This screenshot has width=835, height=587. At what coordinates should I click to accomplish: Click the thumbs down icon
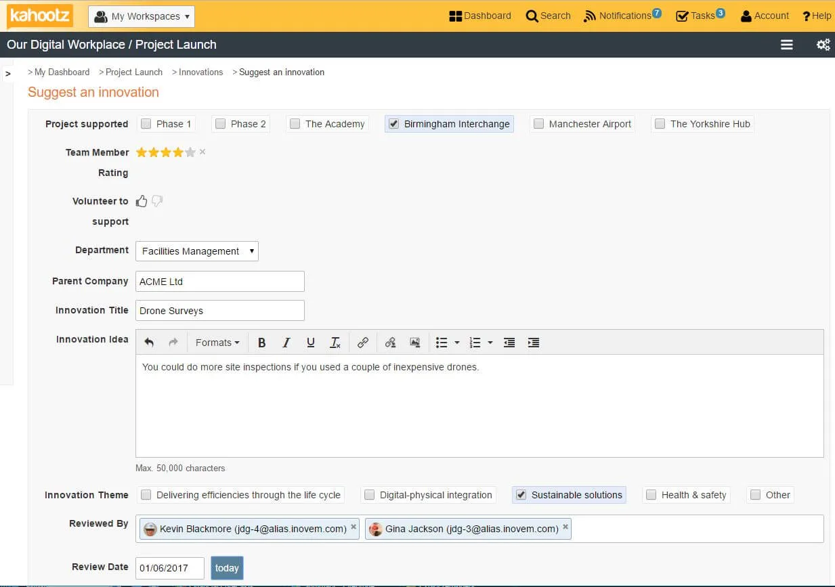[157, 201]
